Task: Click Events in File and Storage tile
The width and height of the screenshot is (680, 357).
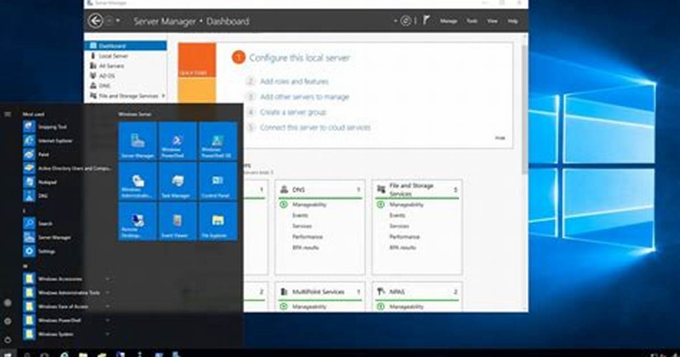Action: click(397, 215)
